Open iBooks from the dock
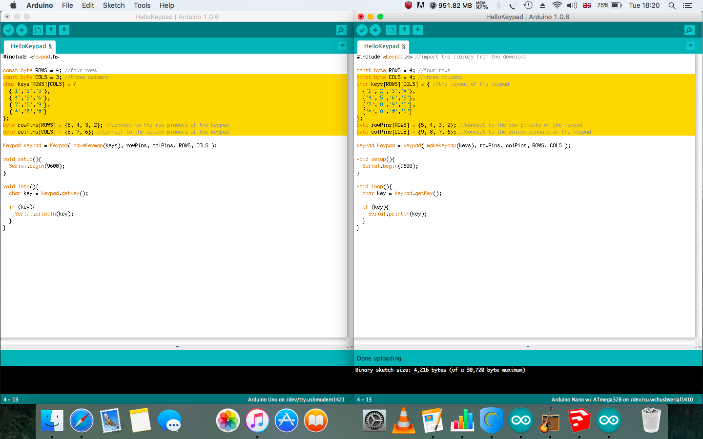 (316, 420)
